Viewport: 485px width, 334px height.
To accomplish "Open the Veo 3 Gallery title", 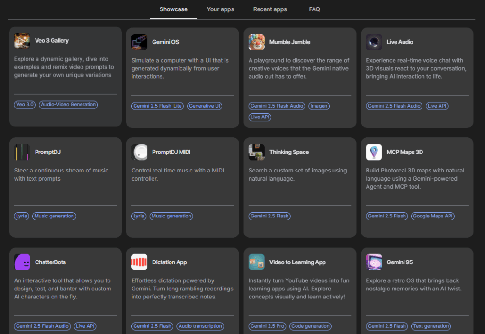I will [x=52, y=41].
